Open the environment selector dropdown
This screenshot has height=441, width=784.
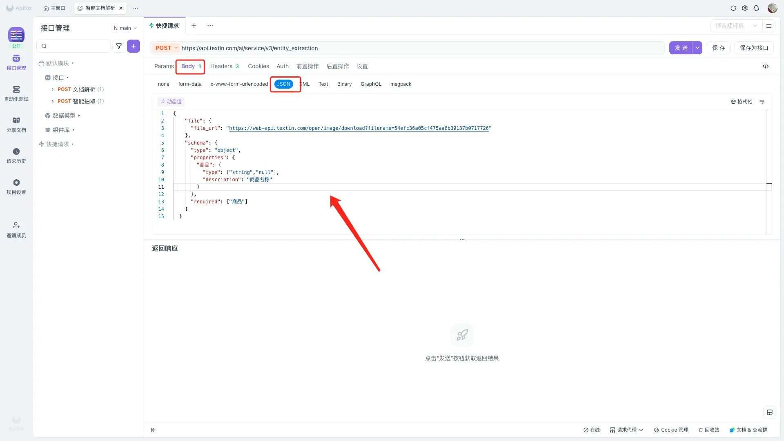click(736, 26)
